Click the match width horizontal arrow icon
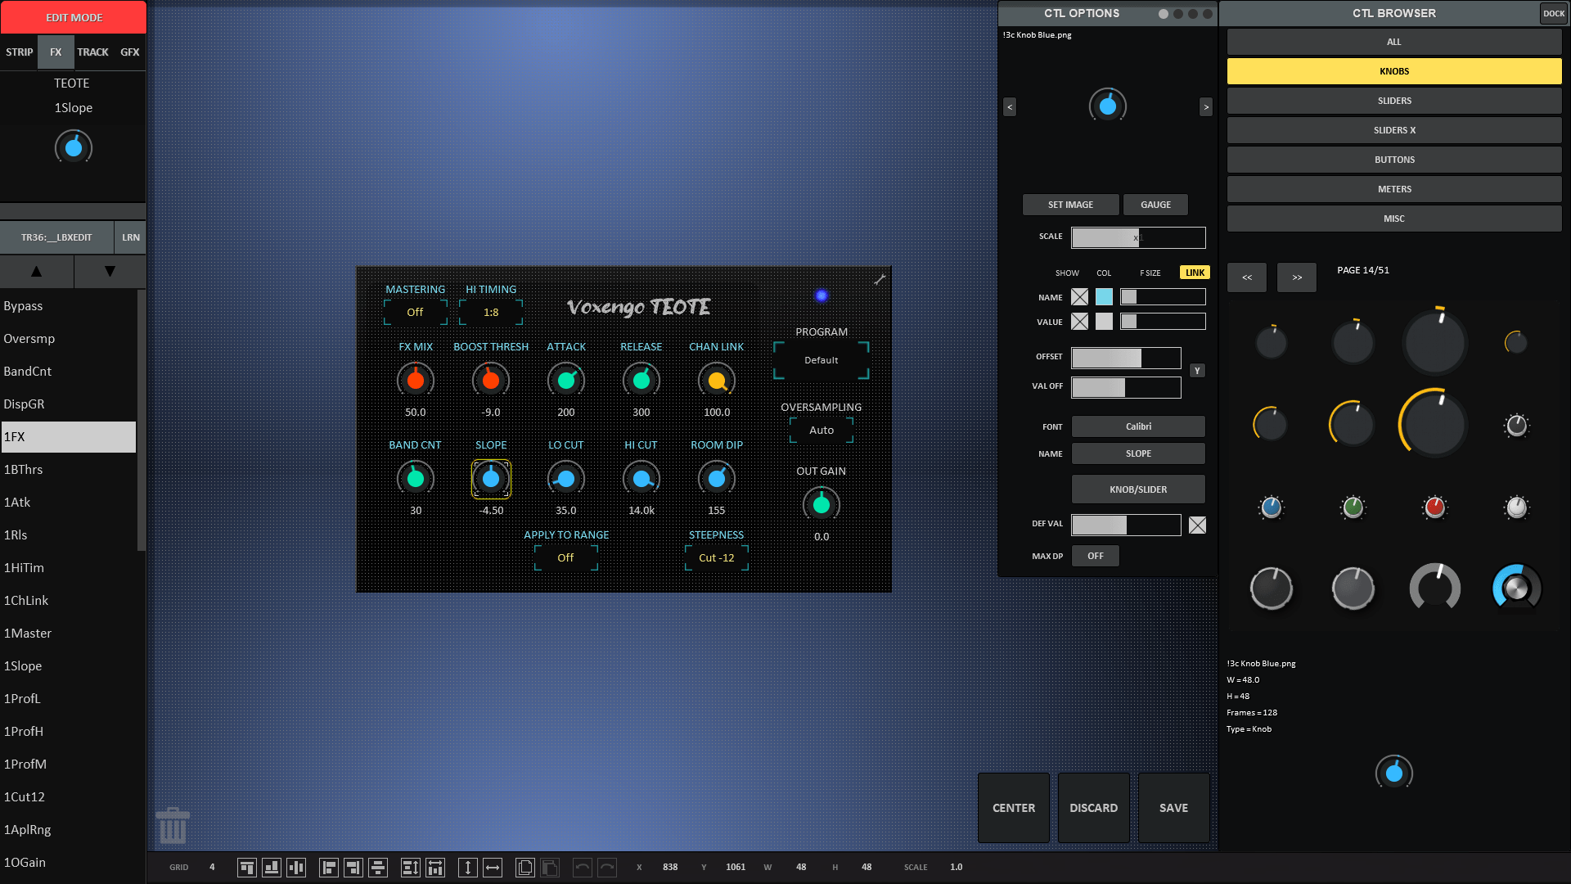This screenshot has height=884, width=1571. [493, 868]
